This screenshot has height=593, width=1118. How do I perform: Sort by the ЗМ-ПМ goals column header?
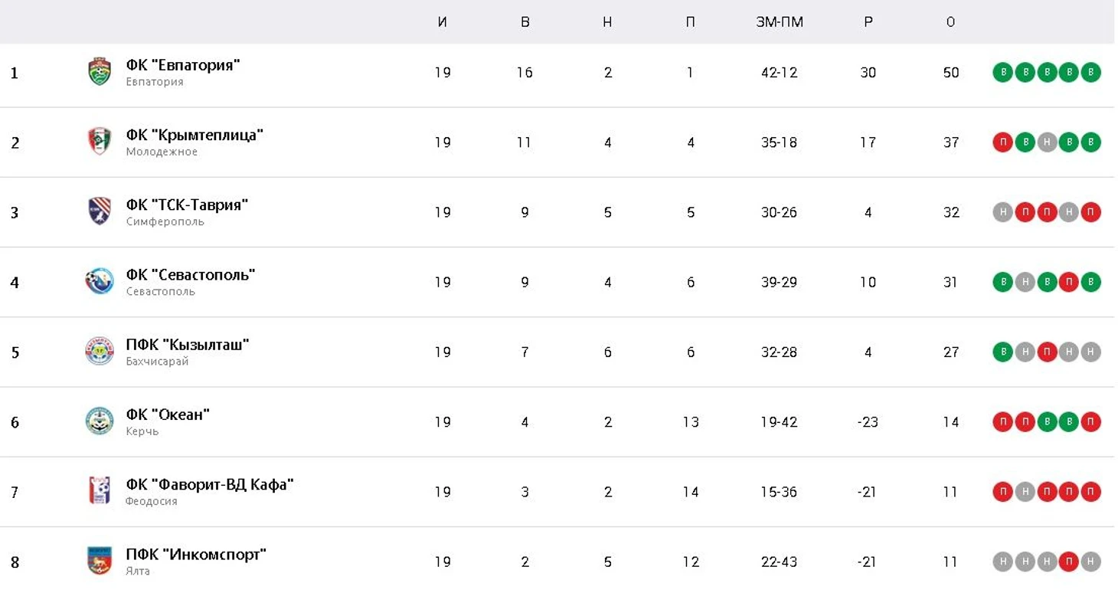(x=780, y=22)
